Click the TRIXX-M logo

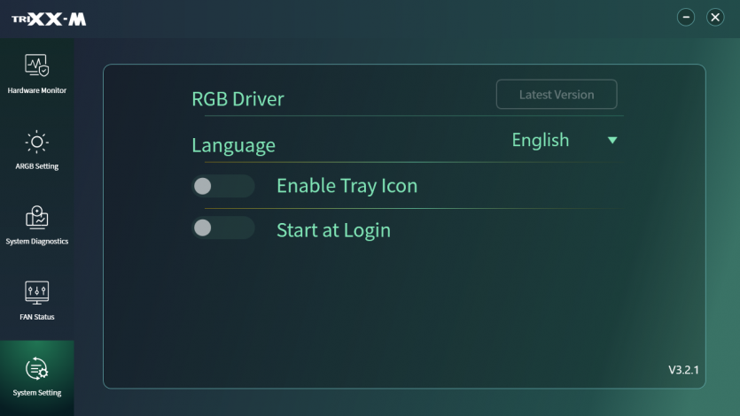point(49,19)
